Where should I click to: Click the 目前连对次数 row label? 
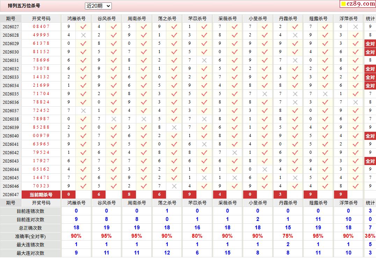pos(30,220)
